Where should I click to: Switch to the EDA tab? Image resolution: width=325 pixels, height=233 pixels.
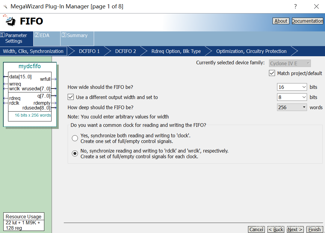(x=47, y=38)
